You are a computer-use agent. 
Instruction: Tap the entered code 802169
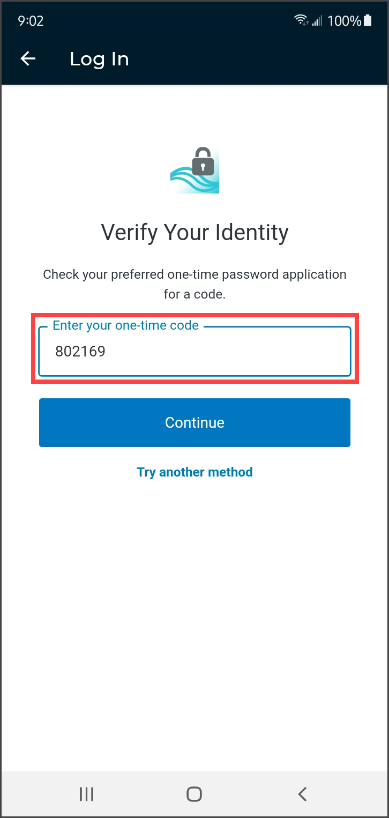[x=80, y=352]
